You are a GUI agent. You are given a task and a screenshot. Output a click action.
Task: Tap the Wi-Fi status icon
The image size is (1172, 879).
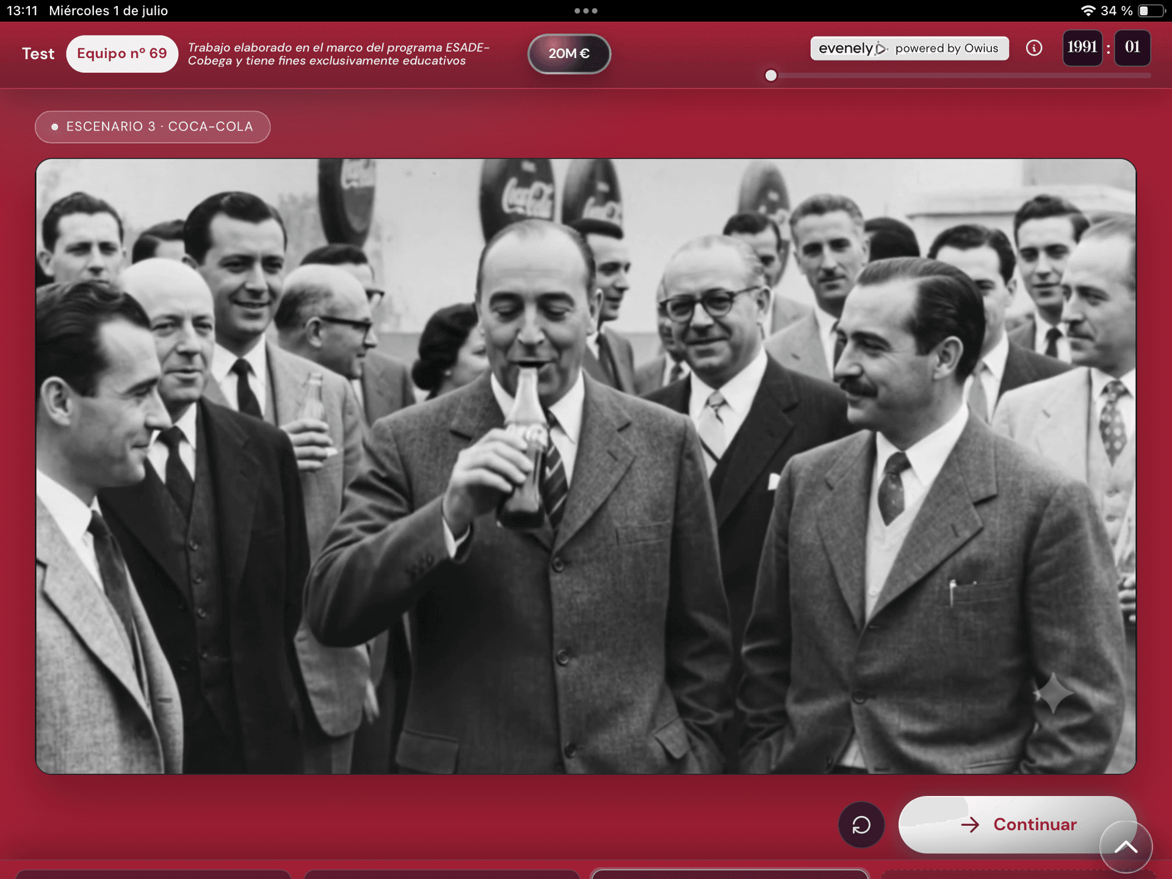(x=1087, y=10)
